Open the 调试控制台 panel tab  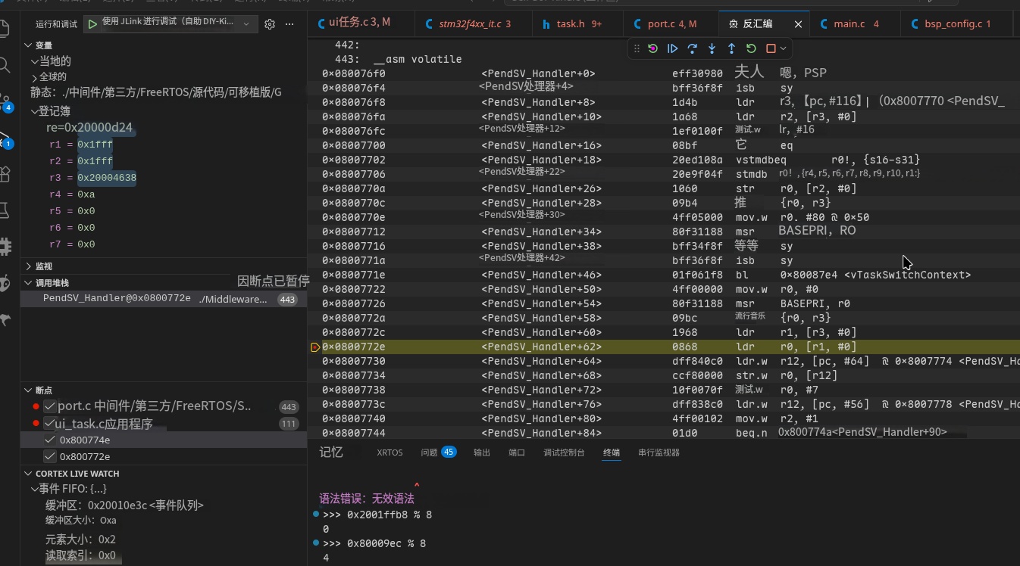point(564,452)
